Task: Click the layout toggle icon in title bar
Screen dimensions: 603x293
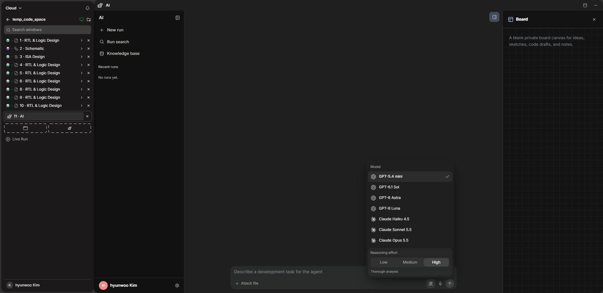Action: 585,5
